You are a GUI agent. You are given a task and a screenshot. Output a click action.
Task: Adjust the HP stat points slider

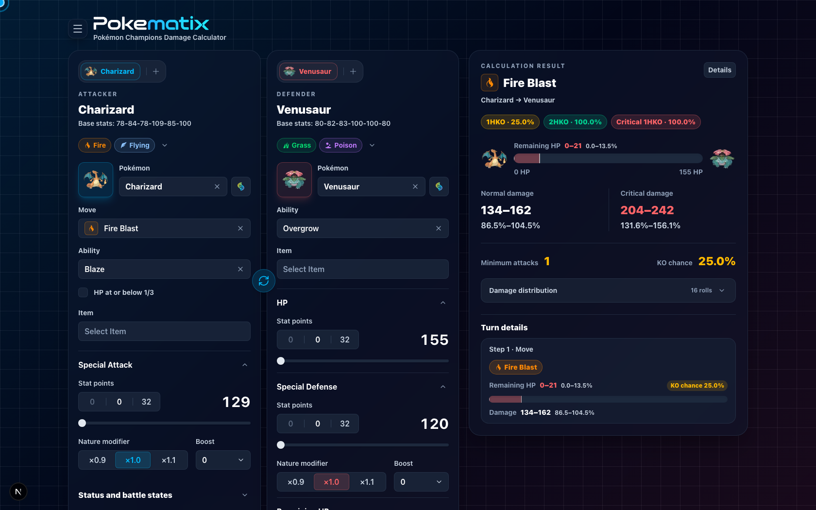click(363, 361)
